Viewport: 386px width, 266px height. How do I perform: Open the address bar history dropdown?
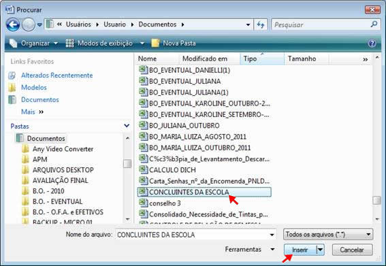coord(248,24)
